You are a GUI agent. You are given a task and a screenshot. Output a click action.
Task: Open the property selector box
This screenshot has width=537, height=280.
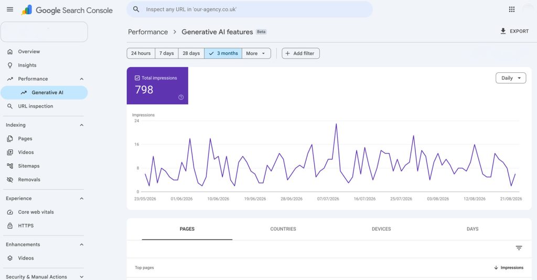[x=44, y=32]
